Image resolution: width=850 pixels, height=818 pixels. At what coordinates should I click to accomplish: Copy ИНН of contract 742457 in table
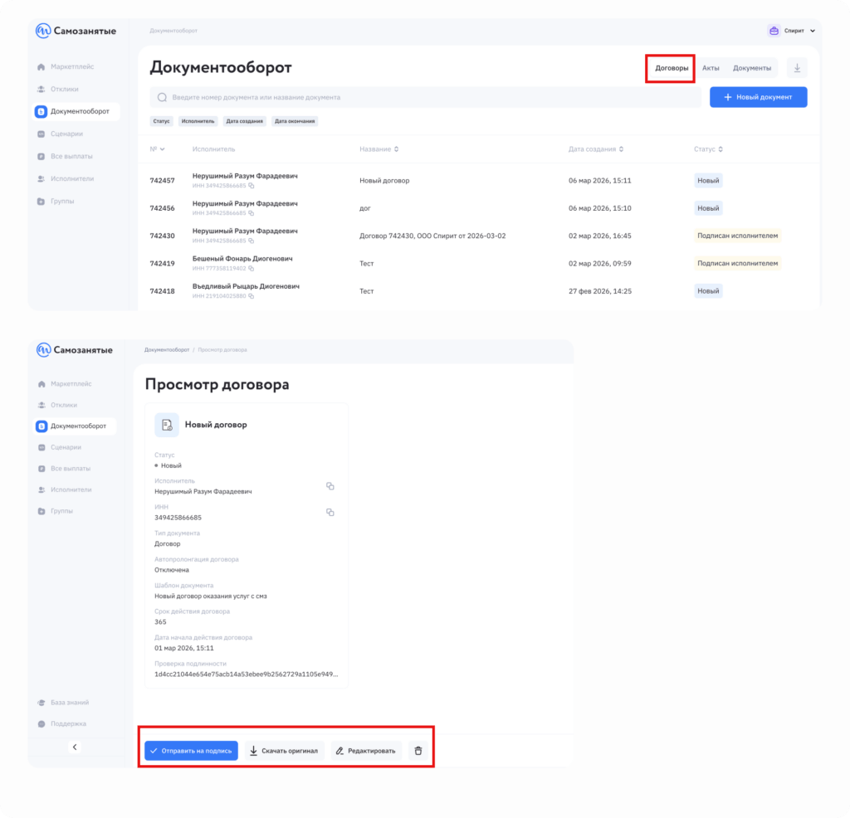click(252, 186)
